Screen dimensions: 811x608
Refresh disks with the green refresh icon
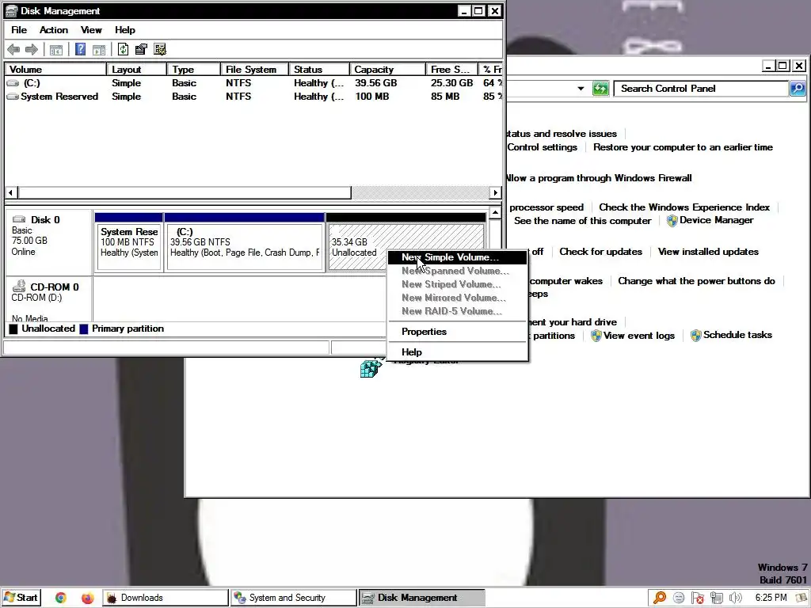[x=123, y=49]
